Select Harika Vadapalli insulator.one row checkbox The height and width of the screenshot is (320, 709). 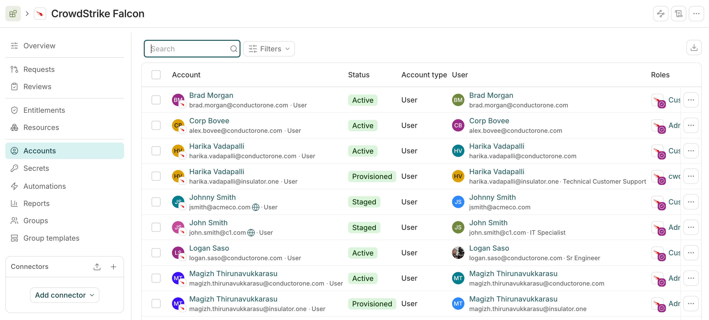[156, 176]
